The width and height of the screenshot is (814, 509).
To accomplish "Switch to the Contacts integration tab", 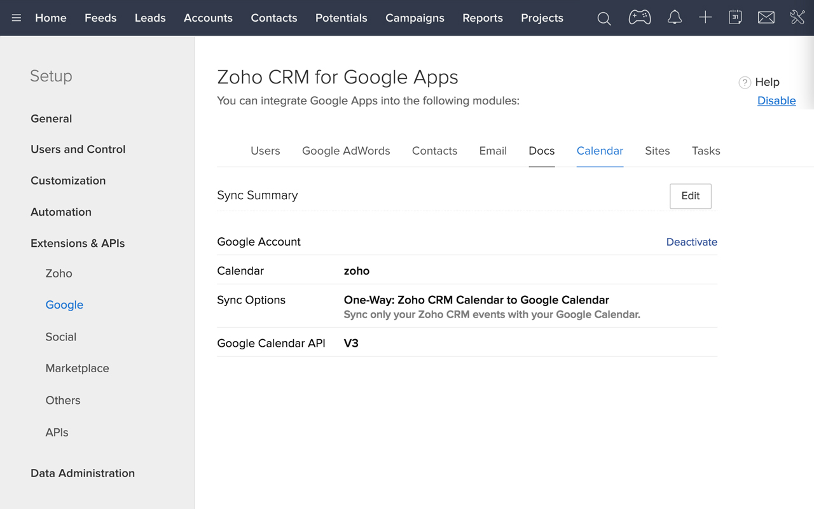I will [x=434, y=151].
